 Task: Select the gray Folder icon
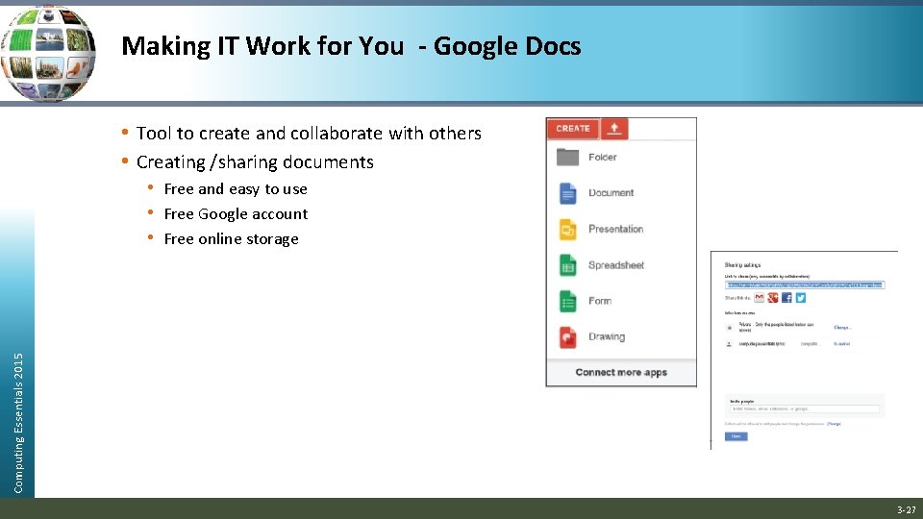coord(567,157)
